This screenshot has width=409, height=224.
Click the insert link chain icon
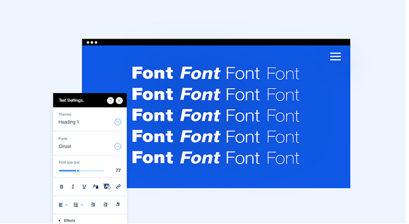[x=118, y=187]
